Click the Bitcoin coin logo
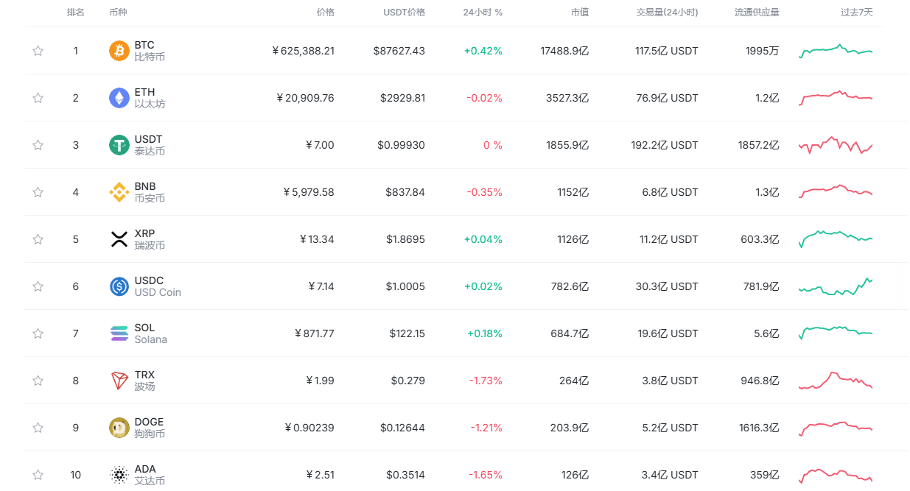Viewport: 910px width, 491px height. pyautogui.click(x=119, y=51)
